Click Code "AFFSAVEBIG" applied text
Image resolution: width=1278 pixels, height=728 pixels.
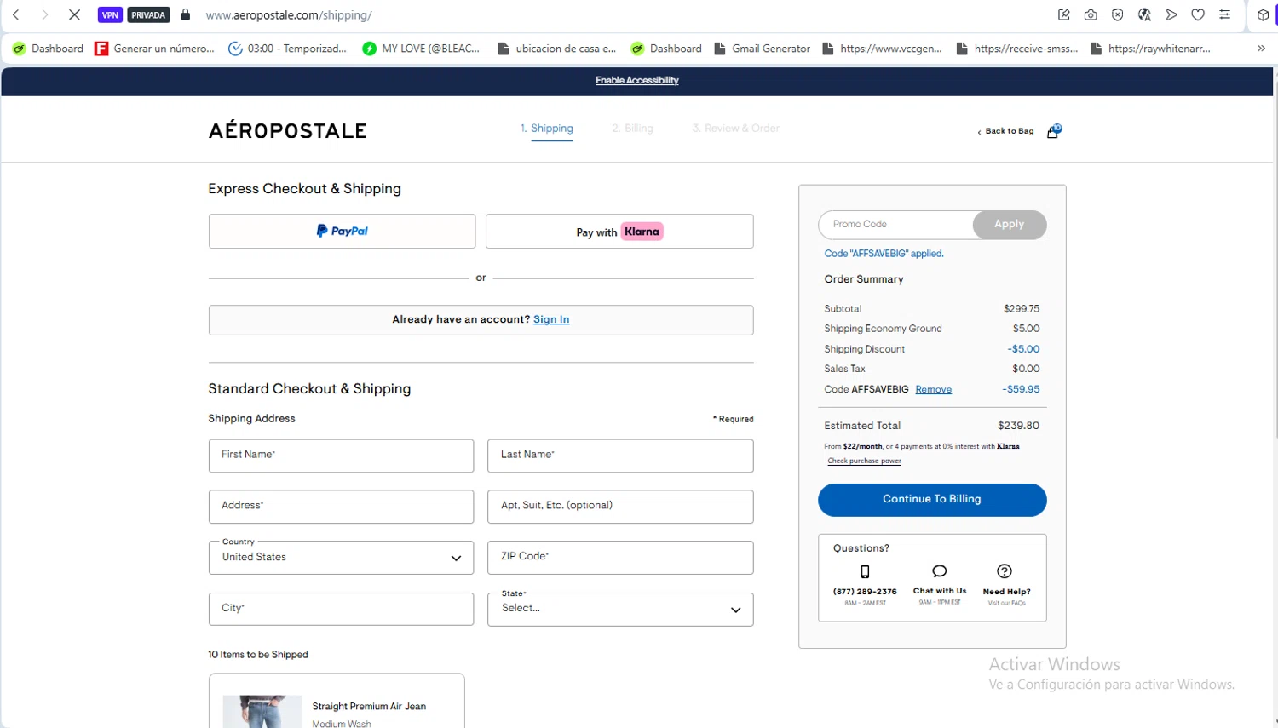(884, 254)
